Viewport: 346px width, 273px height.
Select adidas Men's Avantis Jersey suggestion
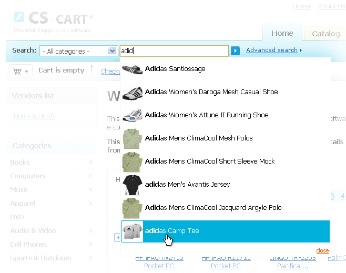(226, 185)
